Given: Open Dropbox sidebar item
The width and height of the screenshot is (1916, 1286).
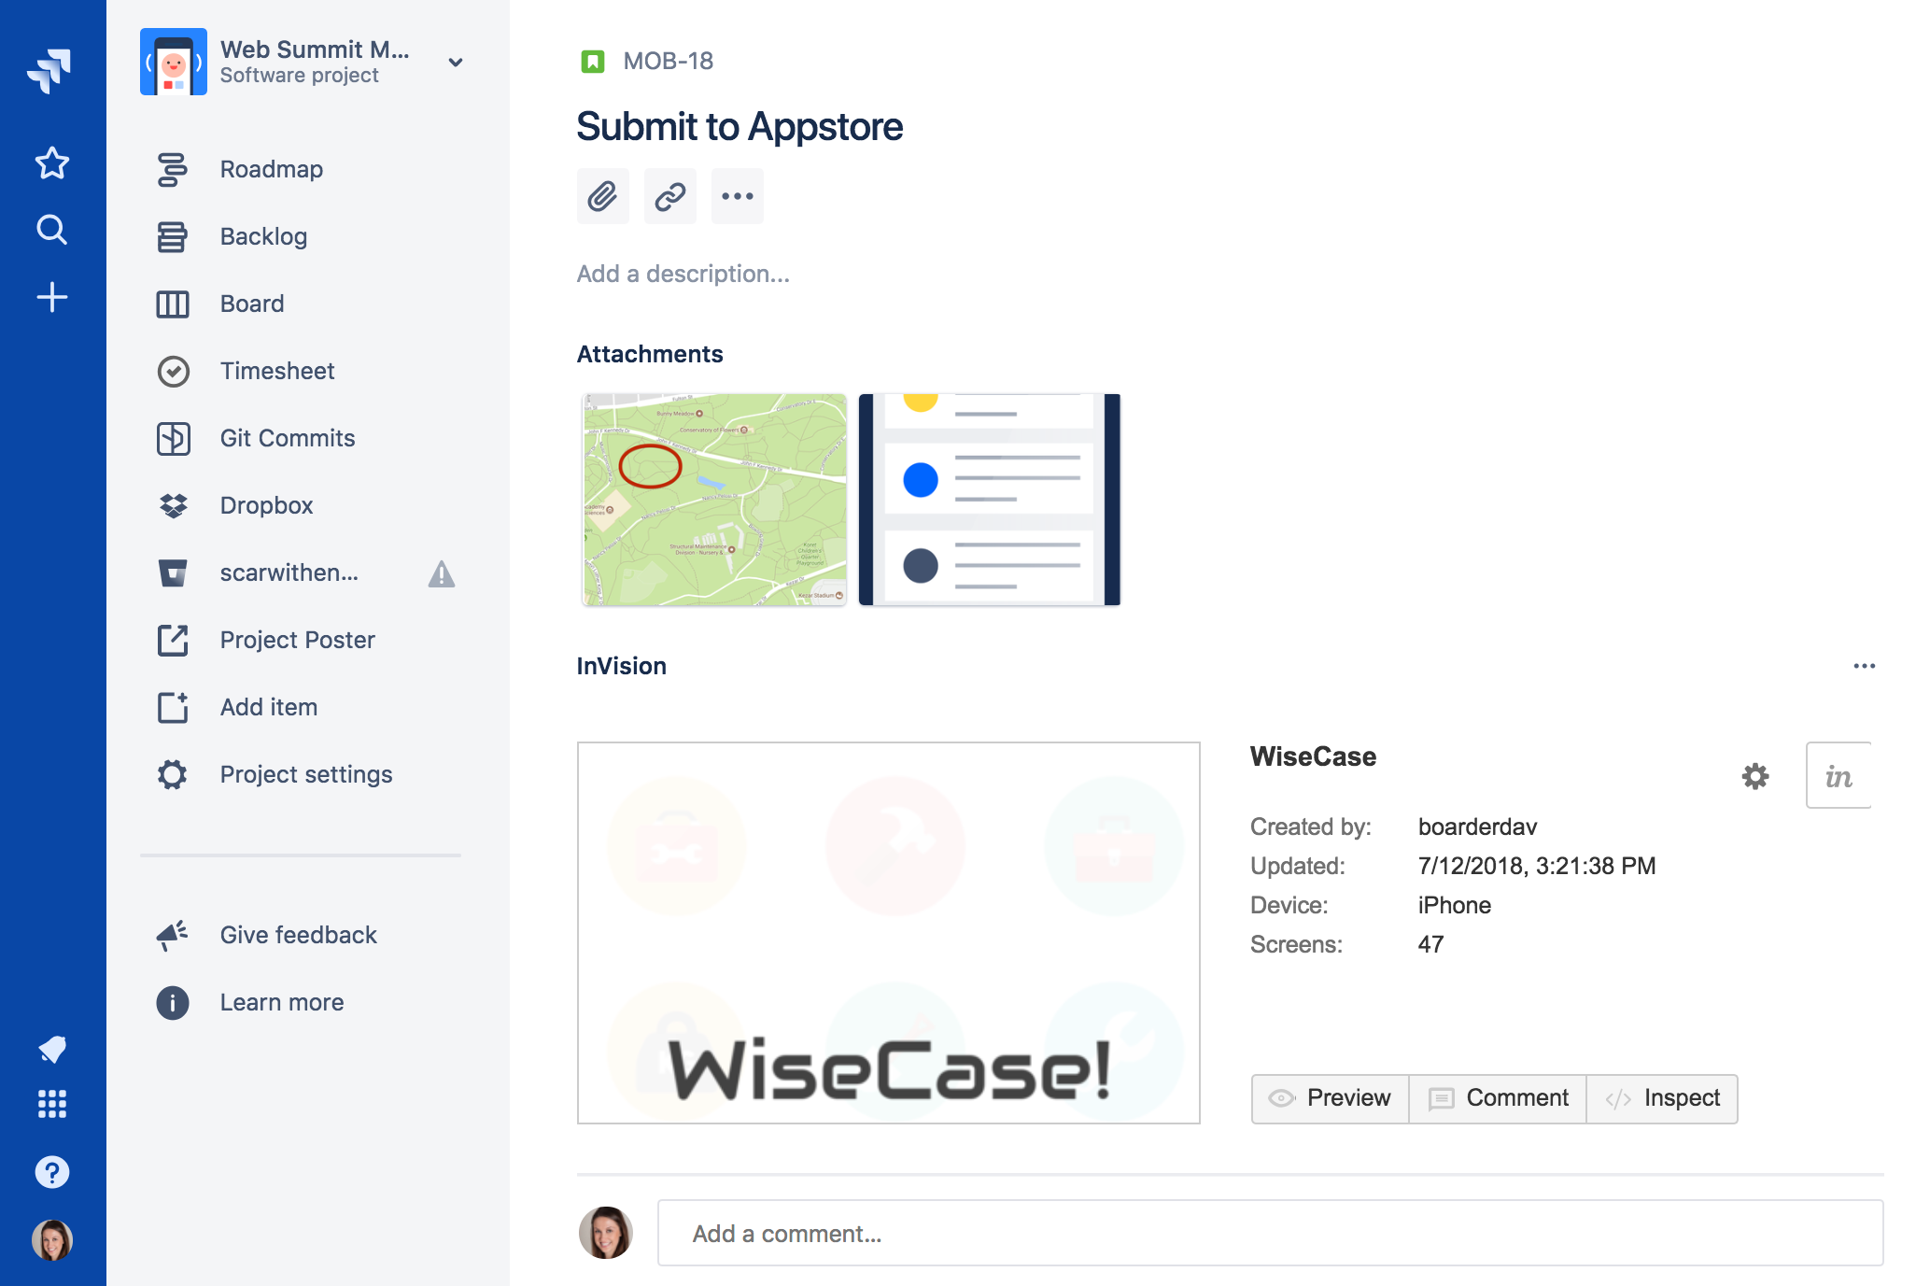Looking at the screenshot, I should point(301,506).
